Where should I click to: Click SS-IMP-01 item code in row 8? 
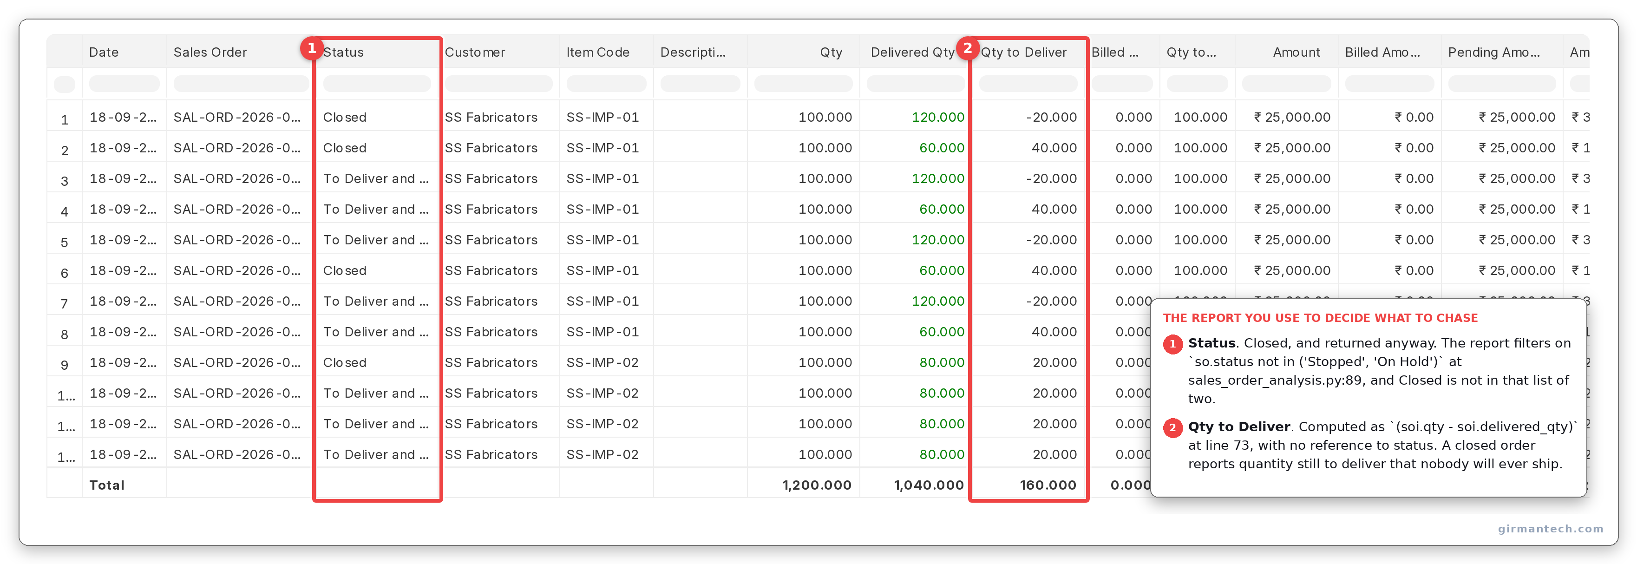click(x=602, y=332)
